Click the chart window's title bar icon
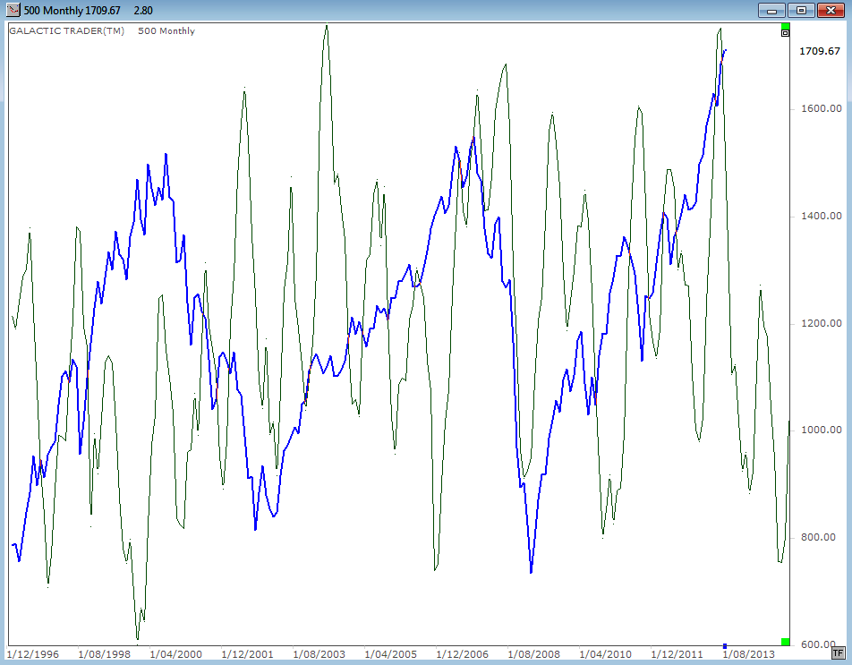Screen dimensions: 852x665 pyautogui.click(x=13, y=10)
